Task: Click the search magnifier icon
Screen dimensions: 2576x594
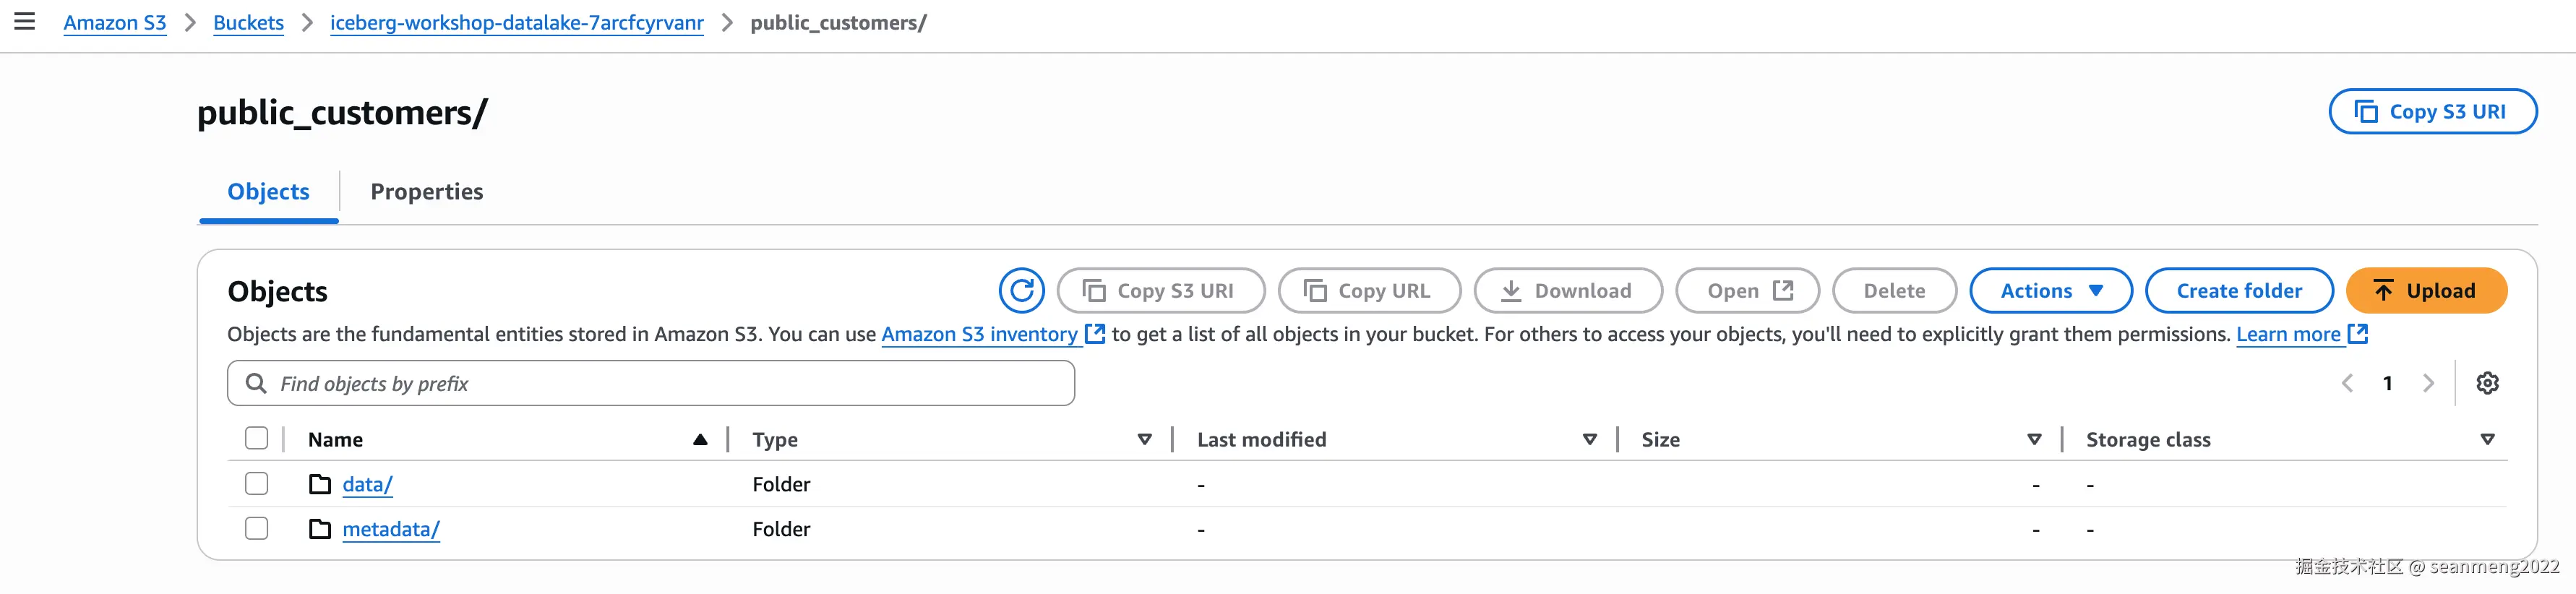Action: click(256, 384)
